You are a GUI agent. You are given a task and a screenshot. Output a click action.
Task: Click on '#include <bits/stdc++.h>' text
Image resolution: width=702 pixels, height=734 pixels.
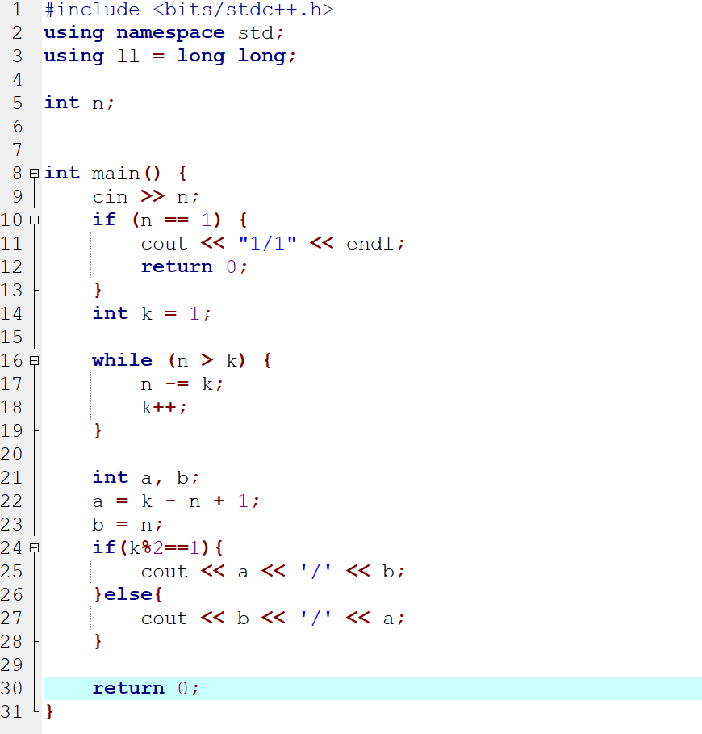coord(189,10)
